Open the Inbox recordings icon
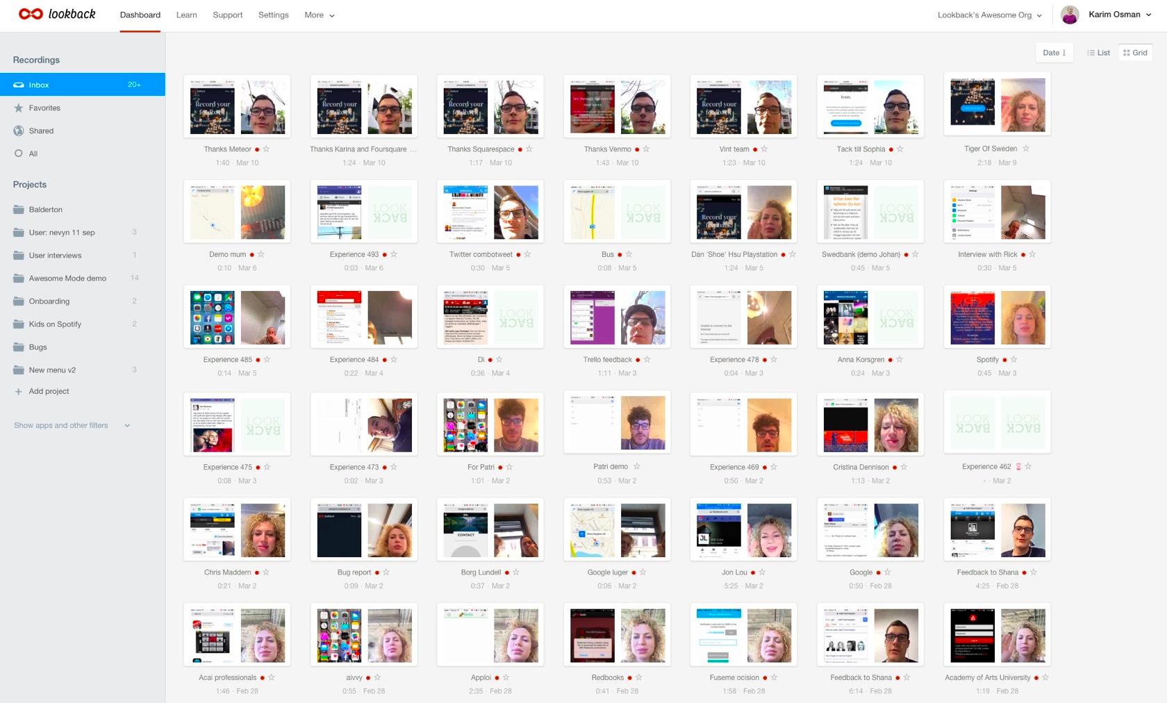1167x703 pixels. 19,85
